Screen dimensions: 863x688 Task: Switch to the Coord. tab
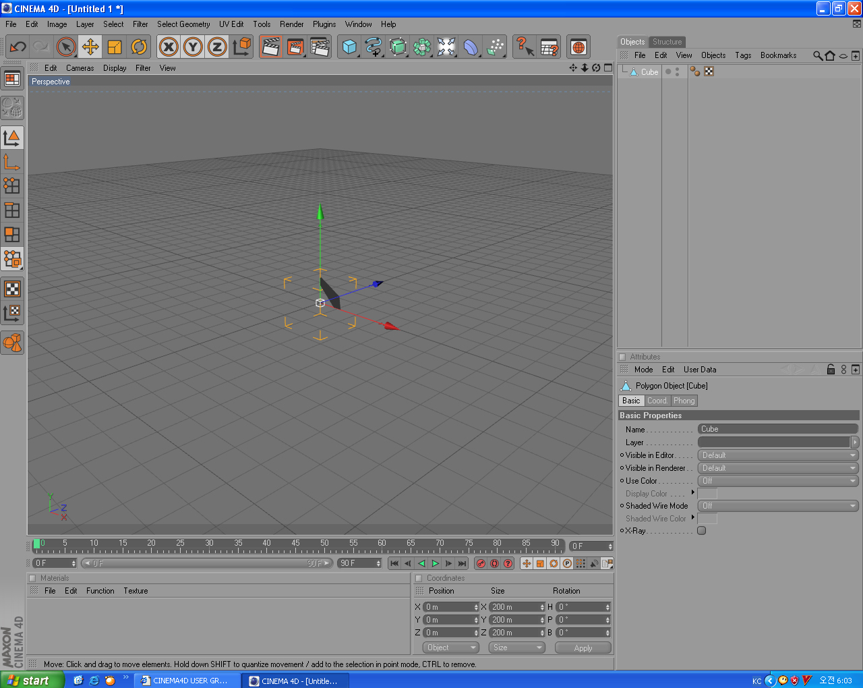[657, 401]
